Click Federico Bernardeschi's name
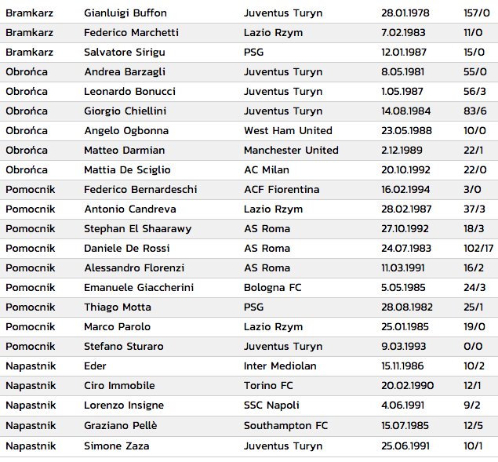Image resolution: width=498 pixels, height=462 pixels. 140,190
